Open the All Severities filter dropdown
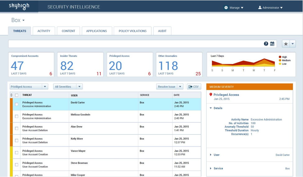 (68, 86)
